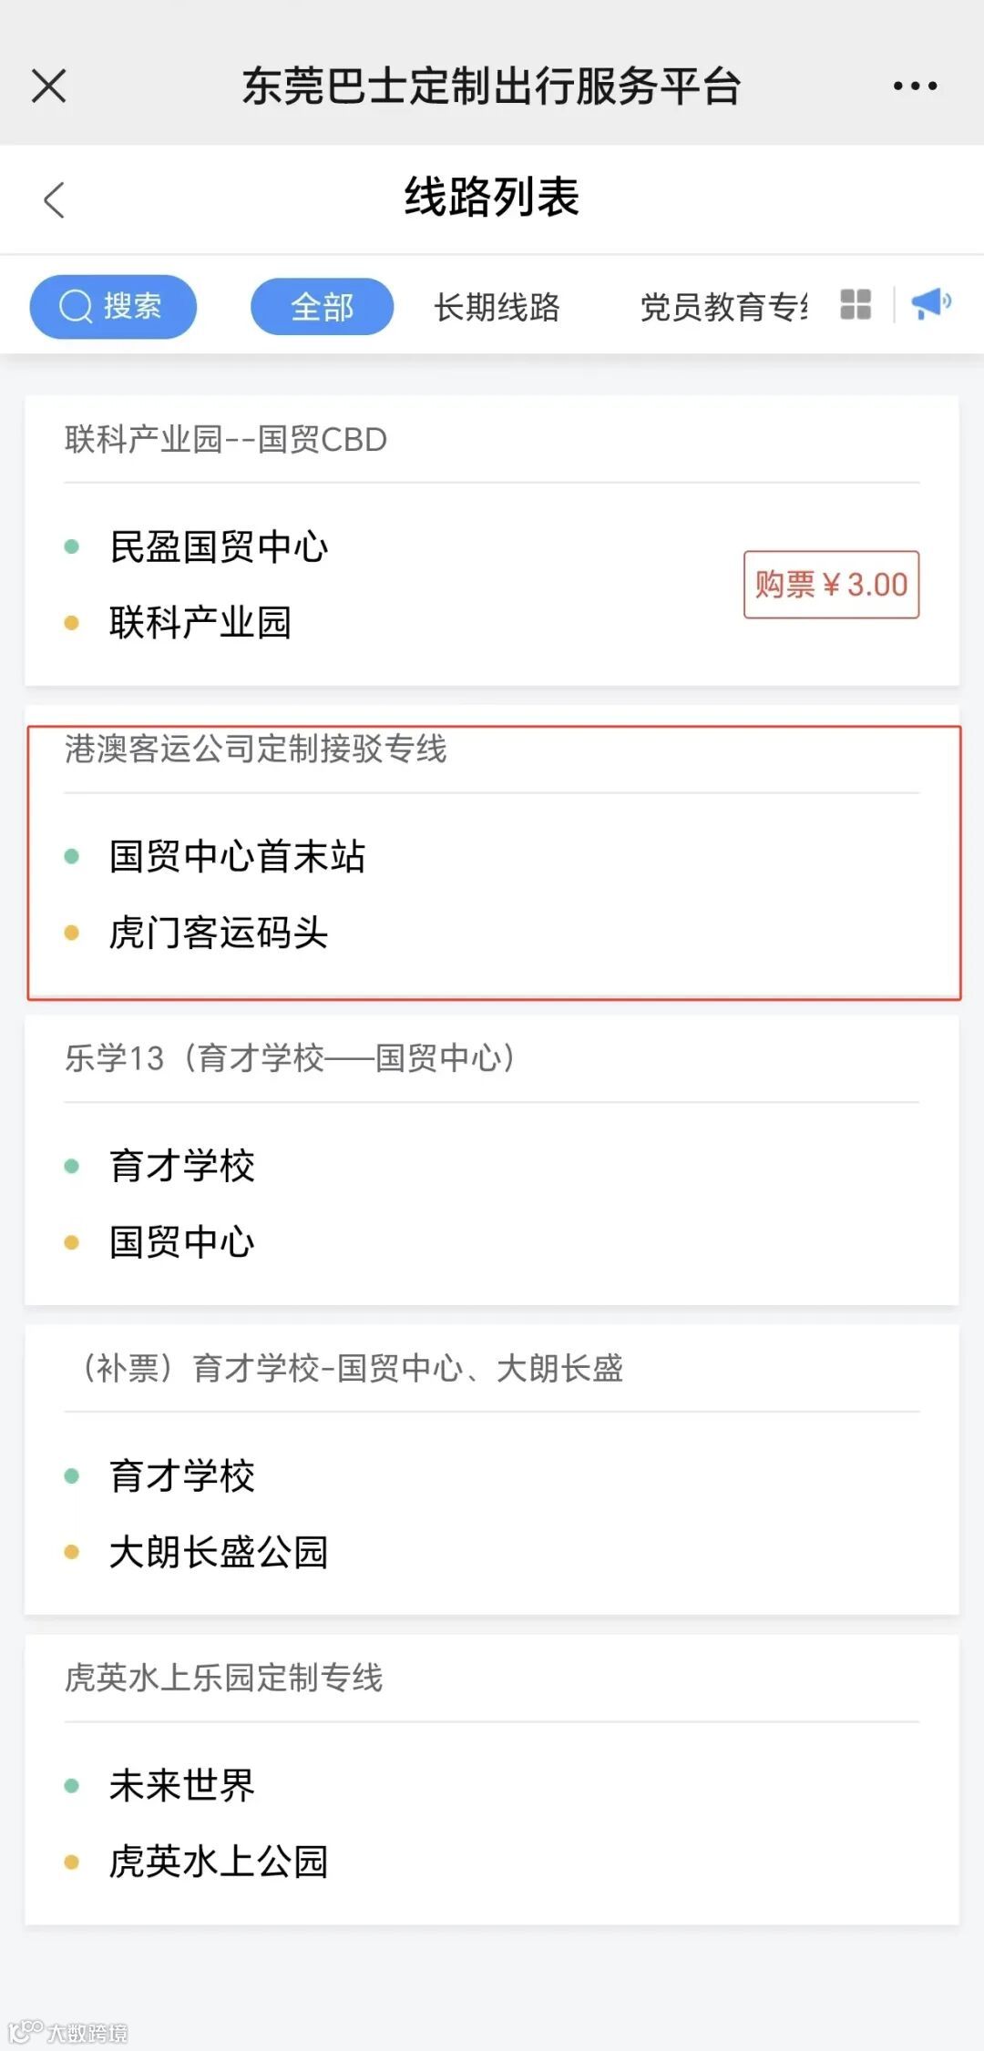Click the blue megaphone announcement icon
The height and width of the screenshot is (2051, 984).
pyautogui.click(x=930, y=303)
